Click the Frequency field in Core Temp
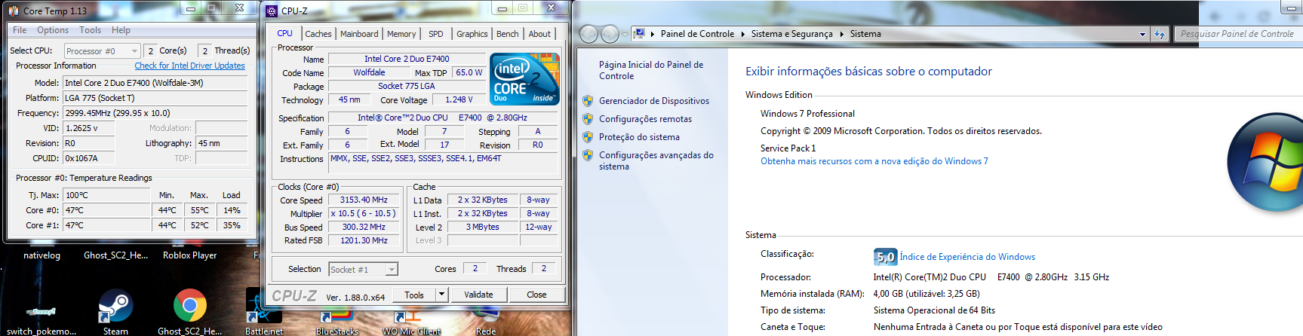This screenshot has width=1303, height=336. (155, 113)
